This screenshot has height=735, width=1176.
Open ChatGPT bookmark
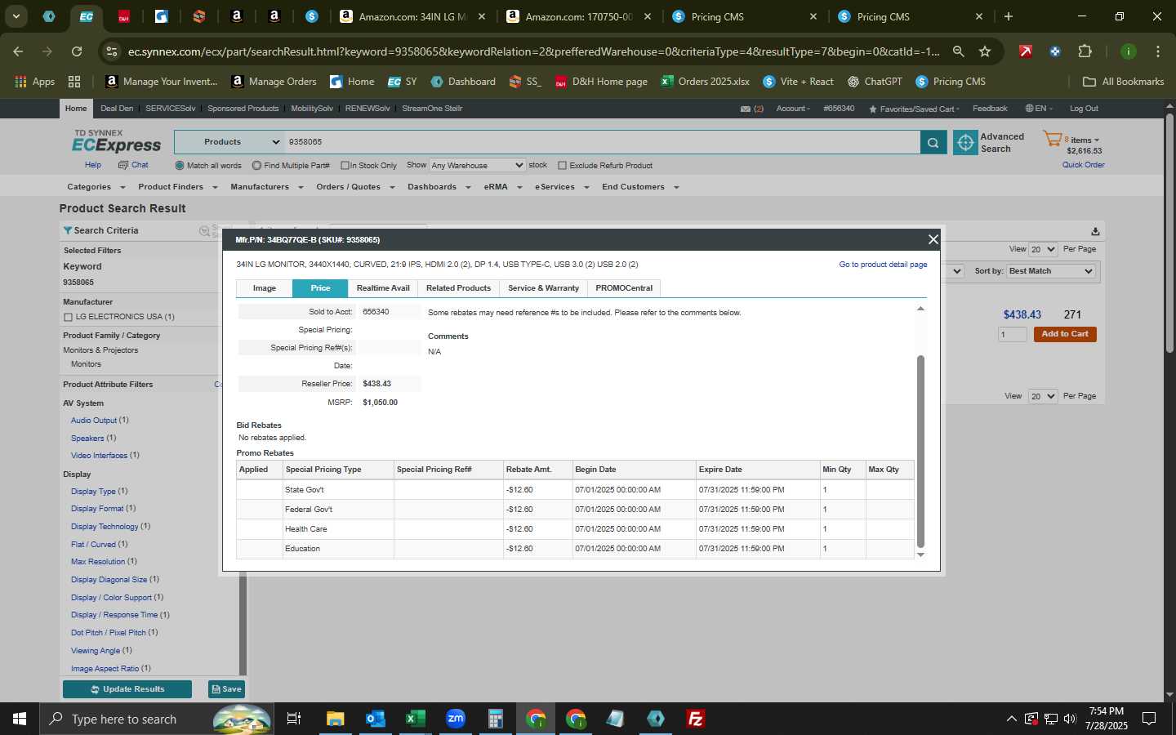pyautogui.click(x=875, y=82)
